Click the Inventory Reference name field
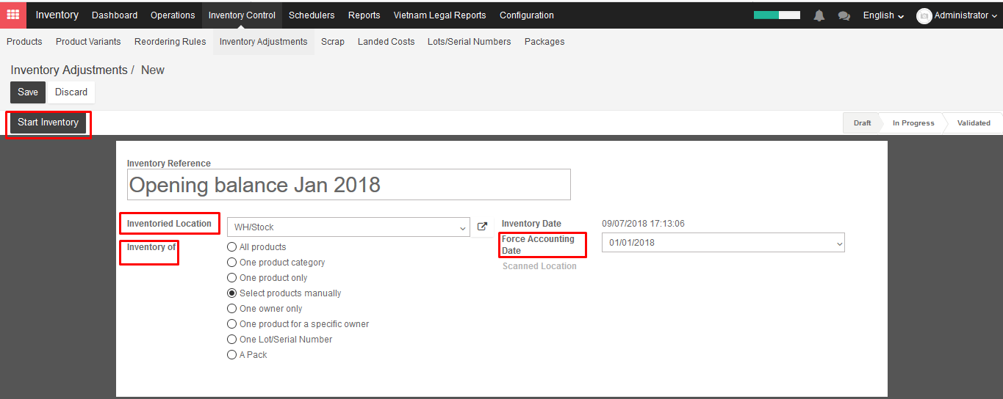The height and width of the screenshot is (399, 1003). pos(349,185)
